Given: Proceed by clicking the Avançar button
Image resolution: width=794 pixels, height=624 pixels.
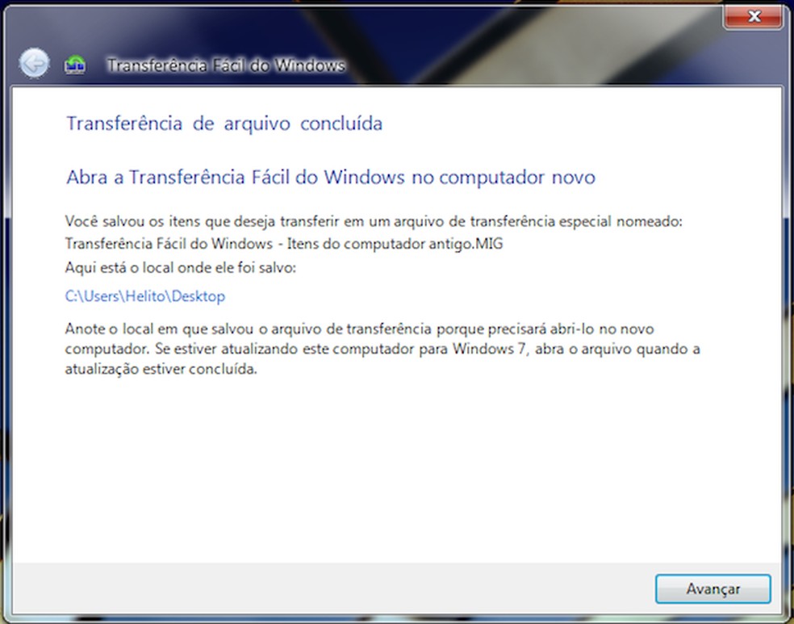Looking at the screenshot, I should click(713, 588).
